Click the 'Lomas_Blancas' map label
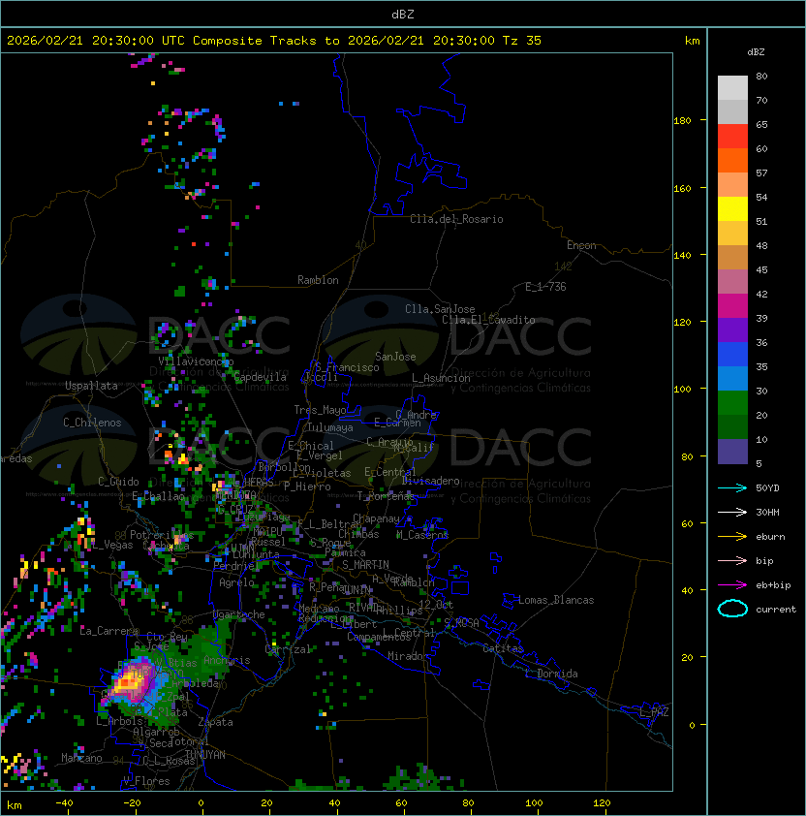Image resolution: width=806 pixels, height=816 pixels. click(x=556, y=600)
